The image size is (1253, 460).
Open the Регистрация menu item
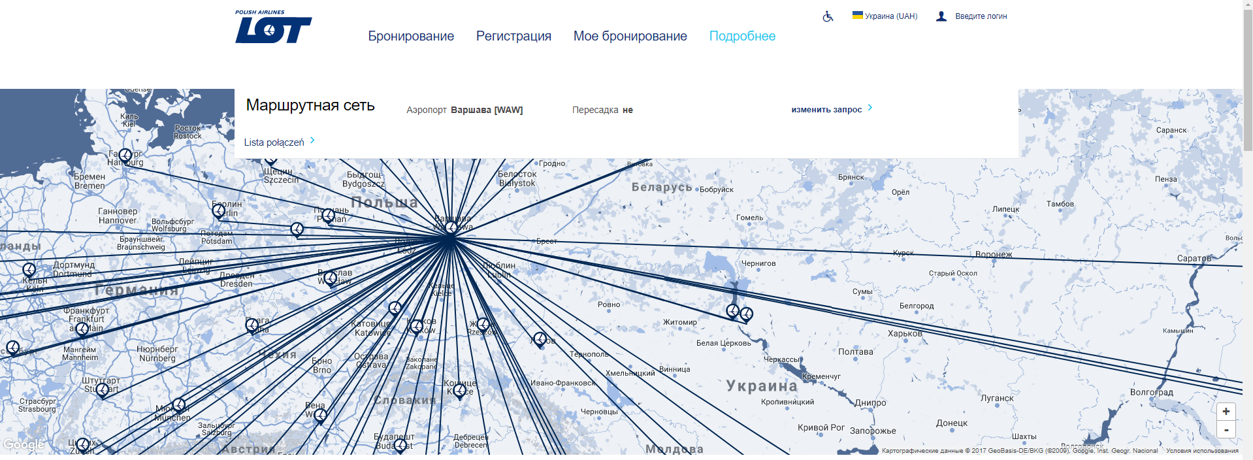(513, 36)
